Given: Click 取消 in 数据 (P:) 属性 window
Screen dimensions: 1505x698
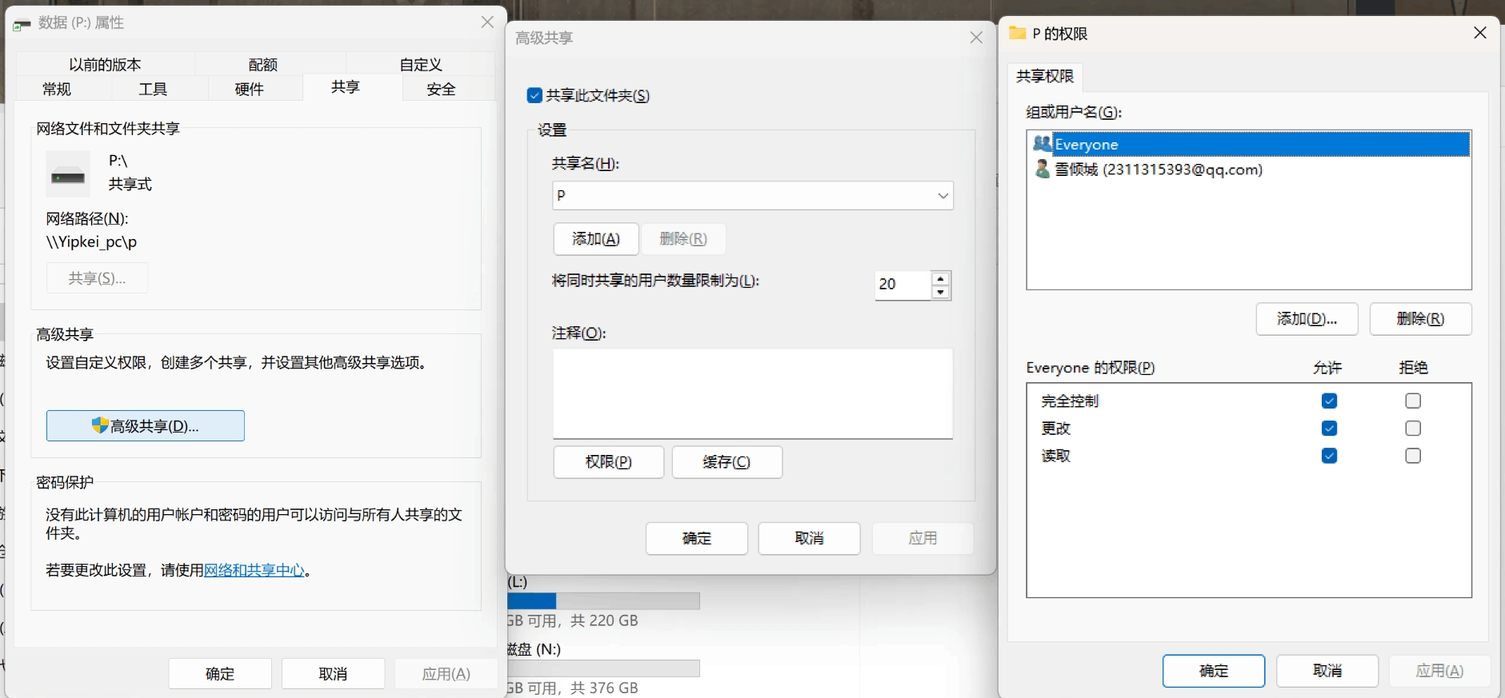Looking at the screenshot, I should tap(333, 673).
